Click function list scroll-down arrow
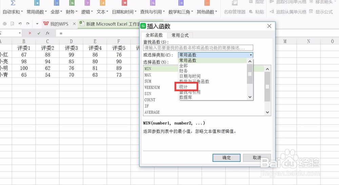 [267, 112]
